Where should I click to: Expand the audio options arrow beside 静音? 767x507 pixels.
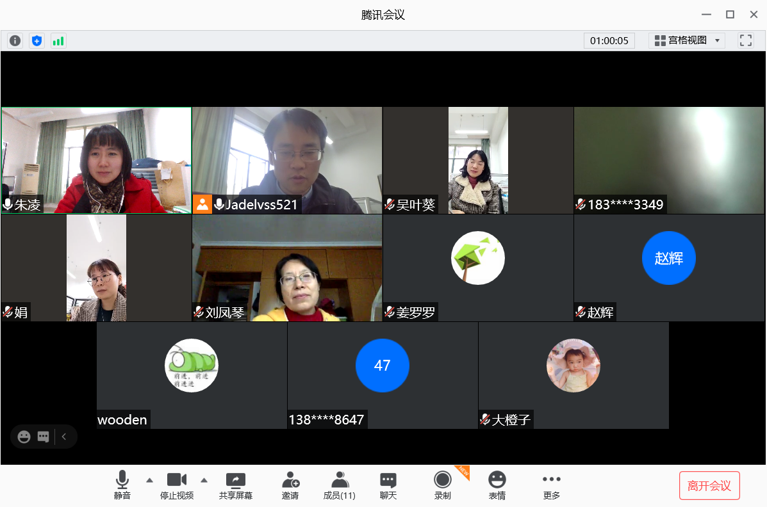(149, 479)
